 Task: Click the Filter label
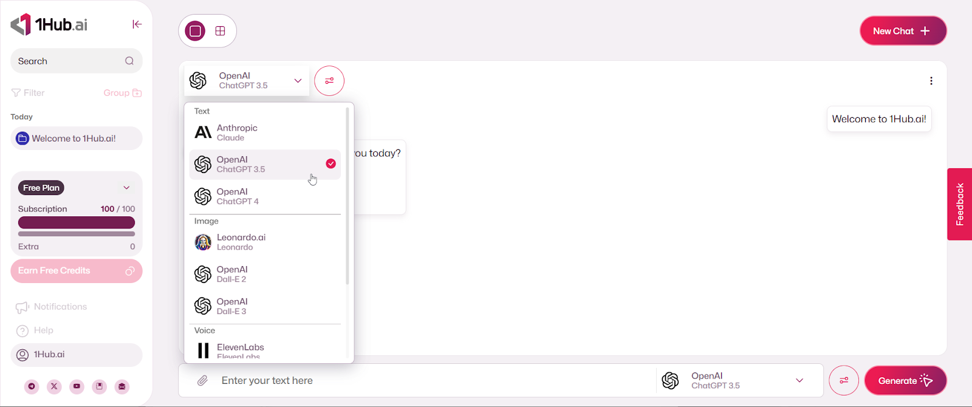(34, 93)
